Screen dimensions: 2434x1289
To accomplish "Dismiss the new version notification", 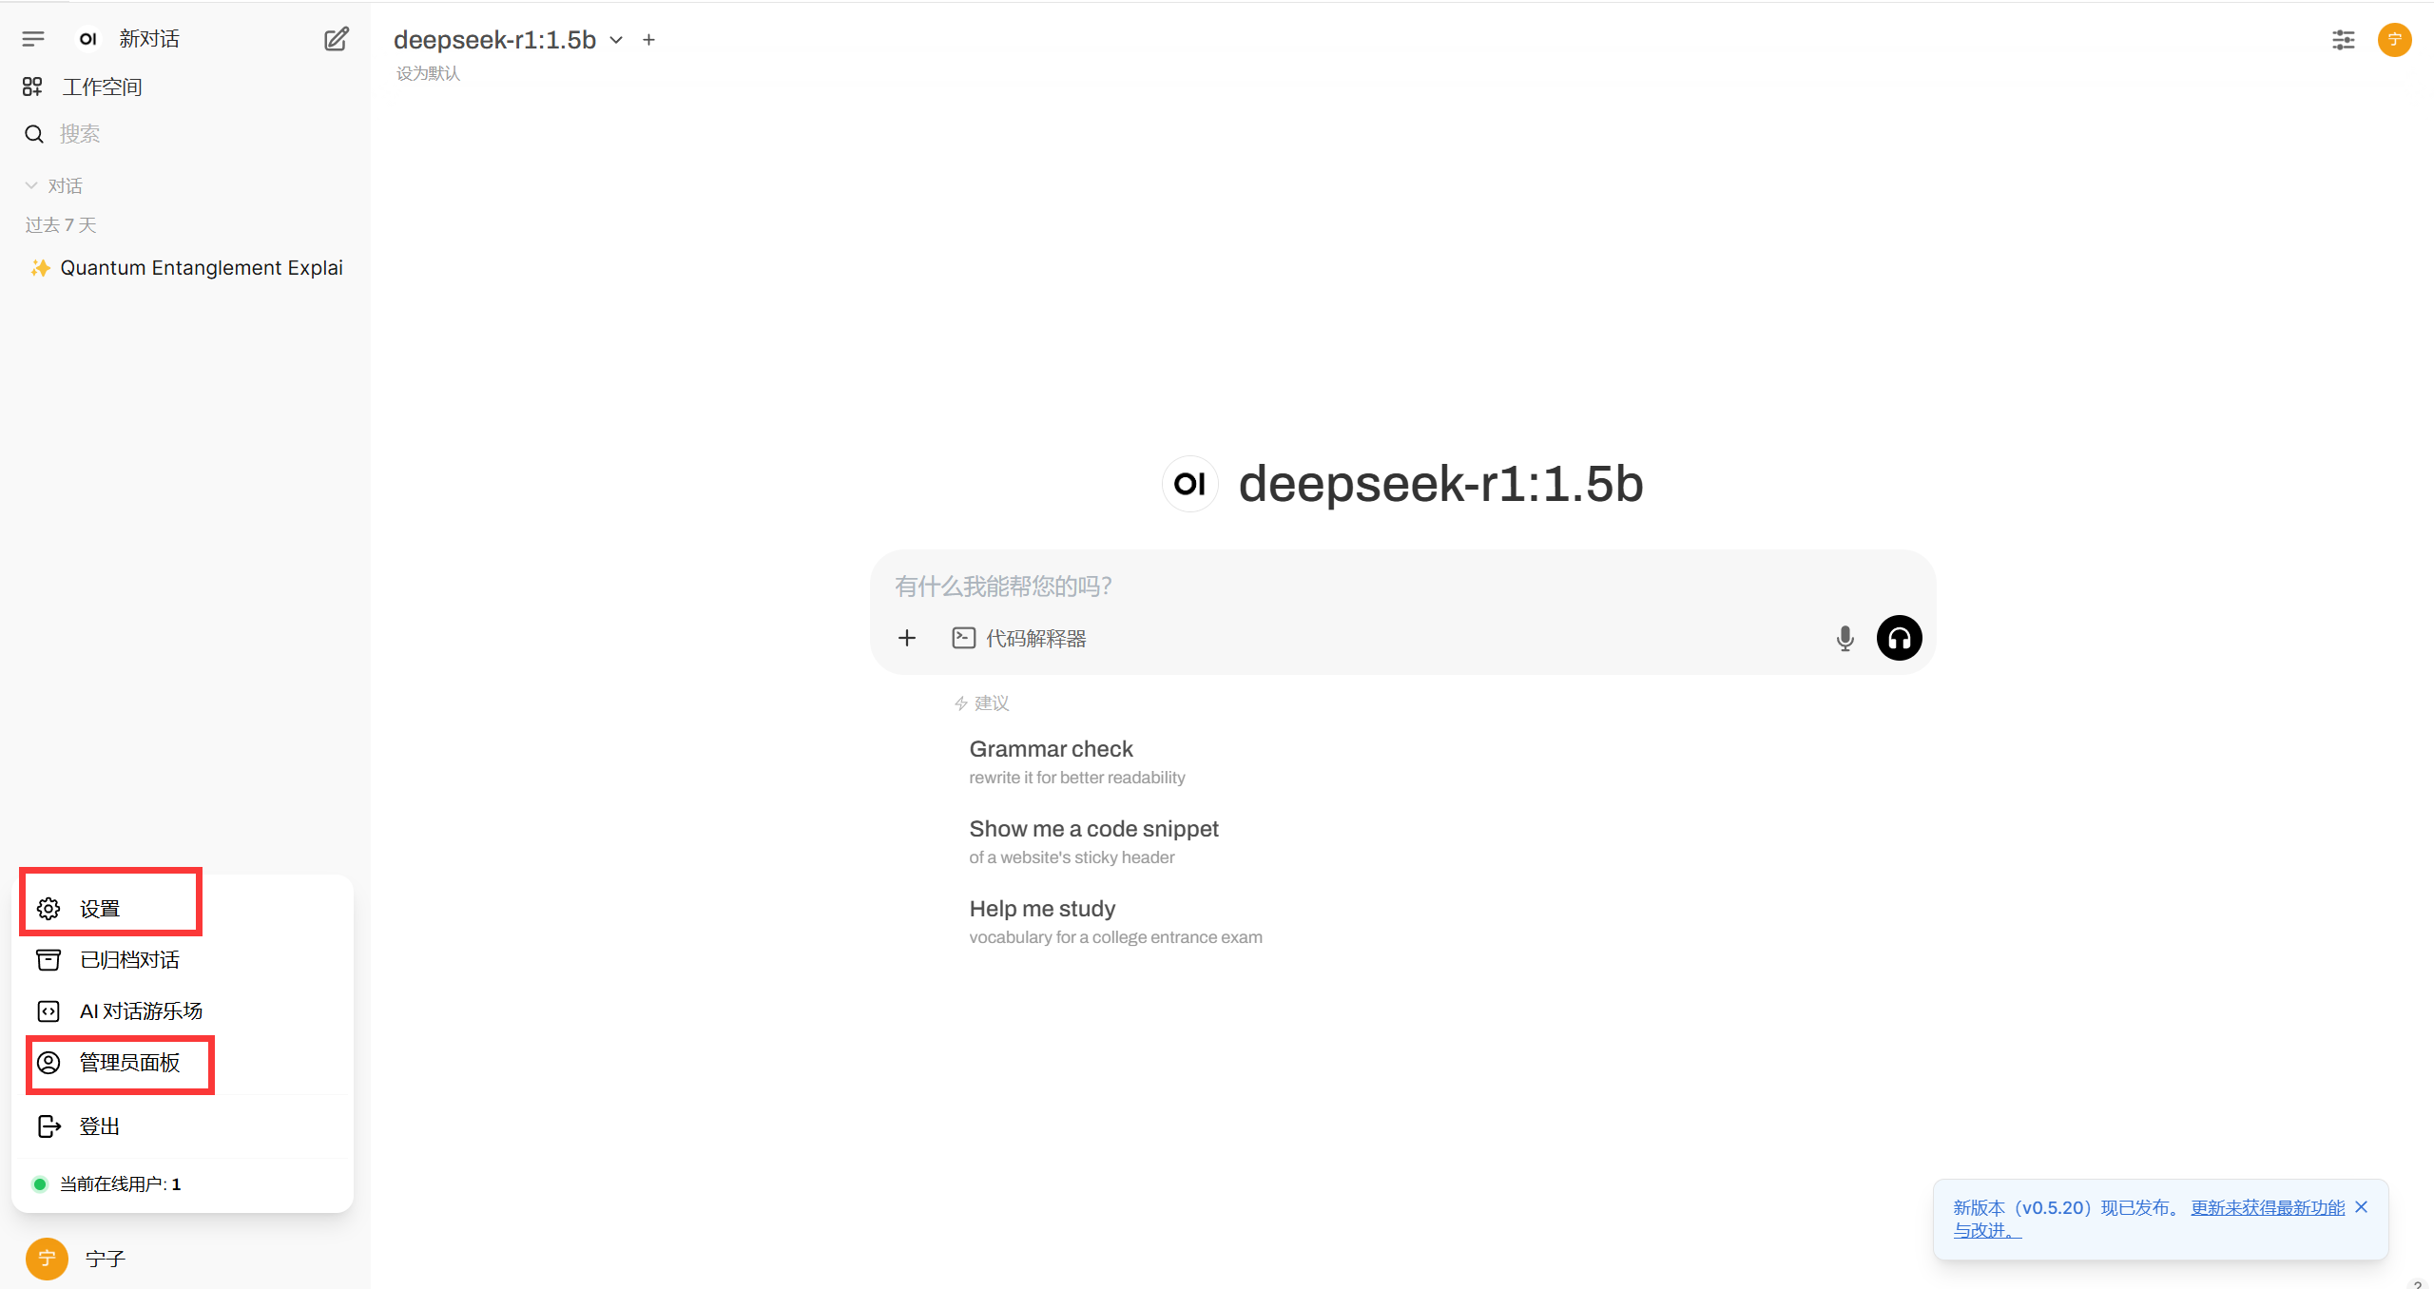I will click(x=2361, y=1207).
